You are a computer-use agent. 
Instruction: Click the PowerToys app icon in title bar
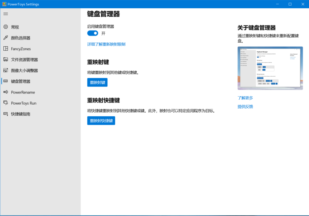pyautogui.click(x=4, y=4)
